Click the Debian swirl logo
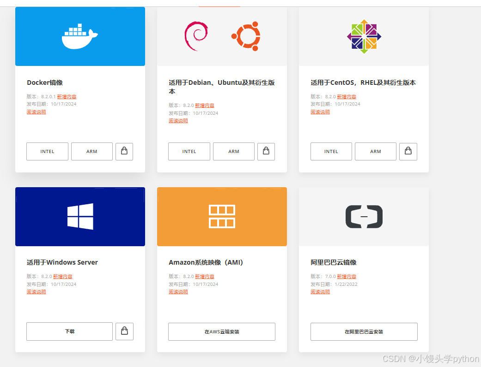The width and height of the screenshot is (481, 367). pos(196,36)
